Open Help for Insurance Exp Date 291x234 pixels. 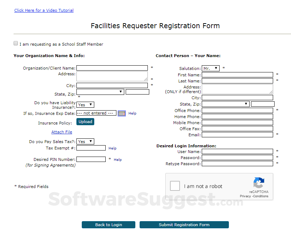point(132,113)
